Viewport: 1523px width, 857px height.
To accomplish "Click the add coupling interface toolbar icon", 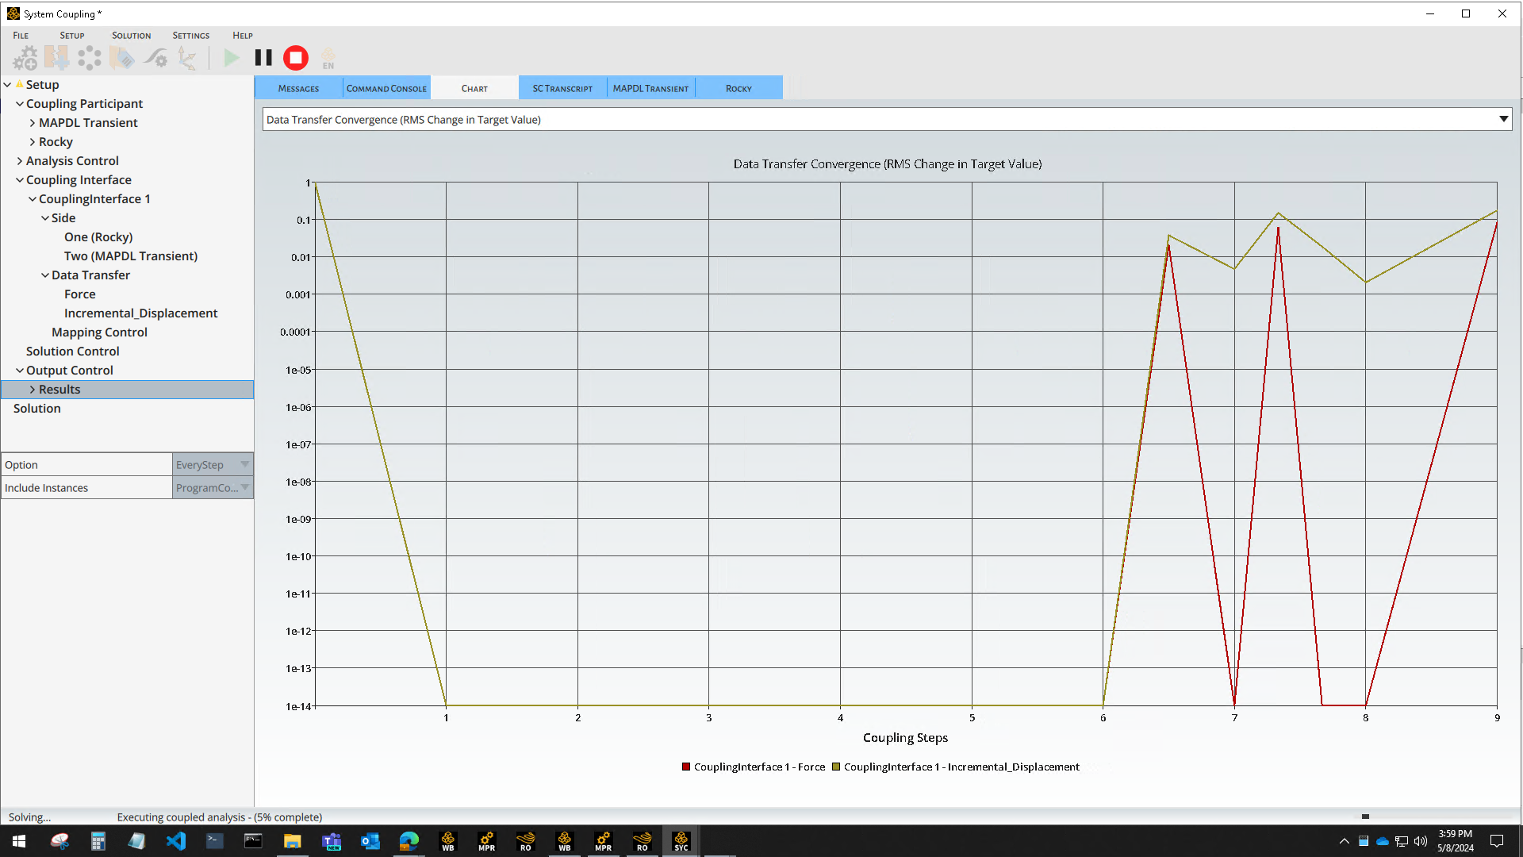I will coord(57,57).
